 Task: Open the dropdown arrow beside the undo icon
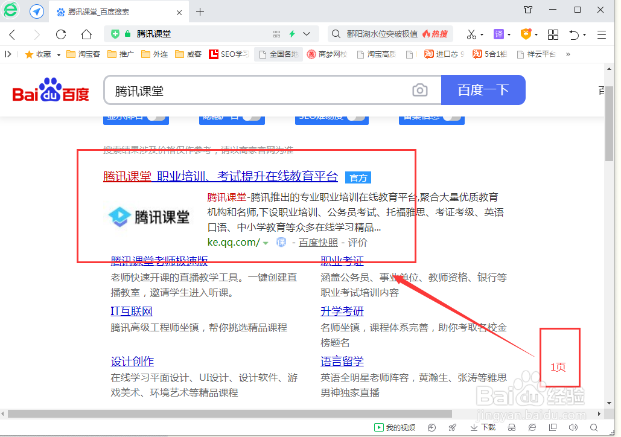point(584,35)
